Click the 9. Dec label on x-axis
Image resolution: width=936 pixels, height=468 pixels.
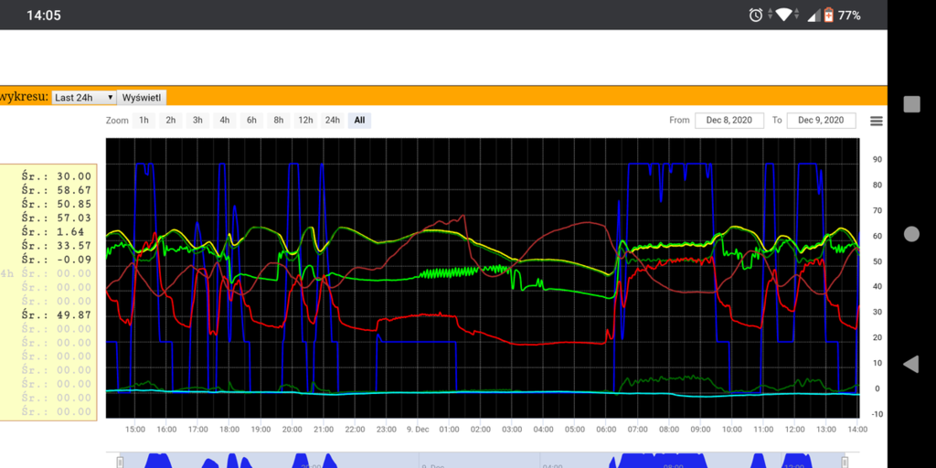[x=417, y=430]
